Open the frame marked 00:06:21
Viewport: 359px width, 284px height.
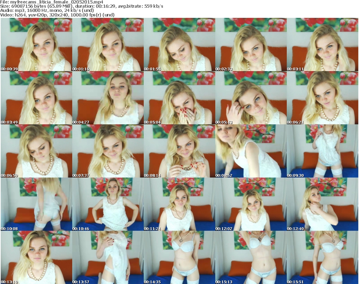(x=323, y=98)
